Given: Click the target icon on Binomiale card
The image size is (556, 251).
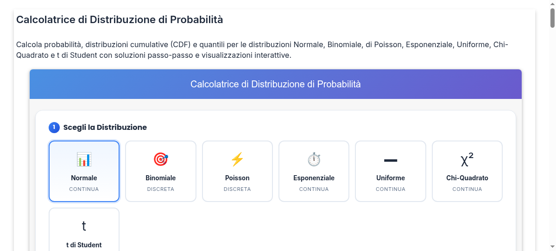Looking at the screenshot, I should [x=161, y=159].
